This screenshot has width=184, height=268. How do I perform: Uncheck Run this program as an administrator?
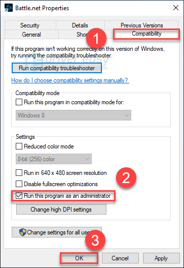click(19, 196)
